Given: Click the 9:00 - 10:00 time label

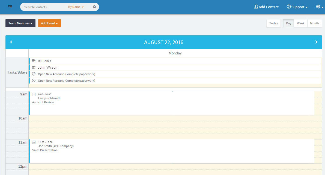Looking at the screenshot, I should [x=44, y=94].
